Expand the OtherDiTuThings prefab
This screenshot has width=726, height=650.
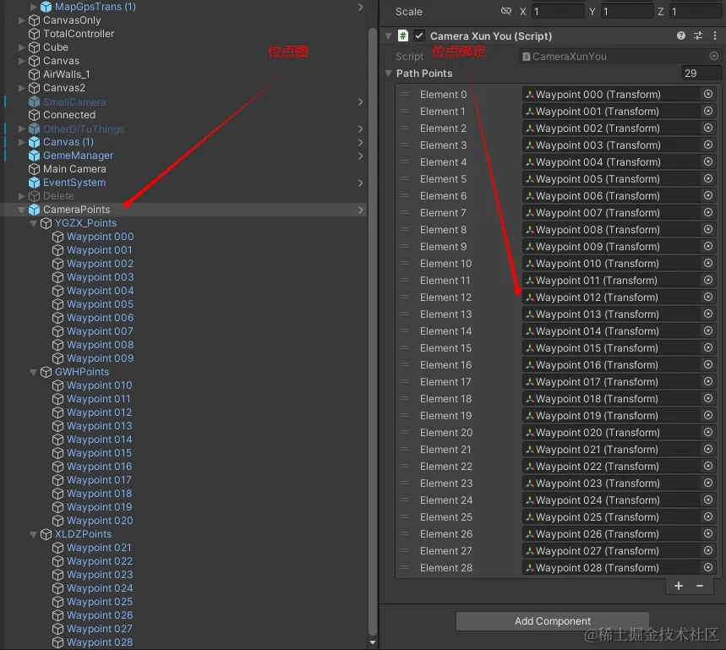[x=21, y=128]
